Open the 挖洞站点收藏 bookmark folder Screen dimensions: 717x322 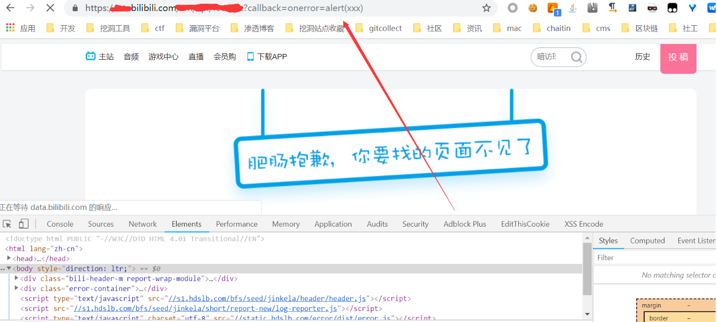tap(315, 28)
